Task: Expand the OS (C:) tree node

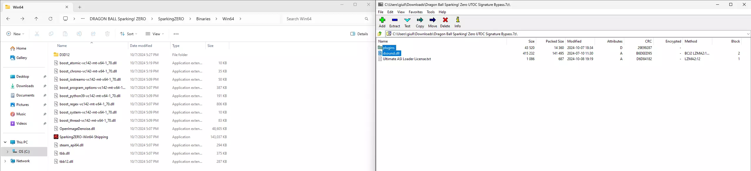Action: click(x=7, y=152)
